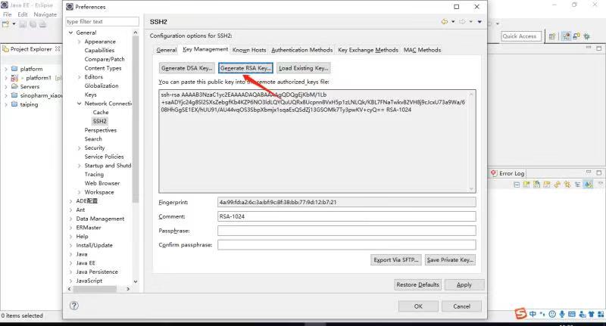Expand the Security tree node

pos(80,147)
